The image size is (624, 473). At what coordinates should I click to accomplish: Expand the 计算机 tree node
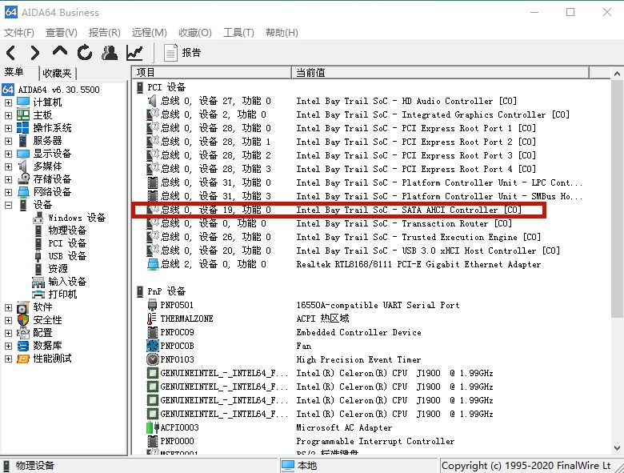click(8, 102)
